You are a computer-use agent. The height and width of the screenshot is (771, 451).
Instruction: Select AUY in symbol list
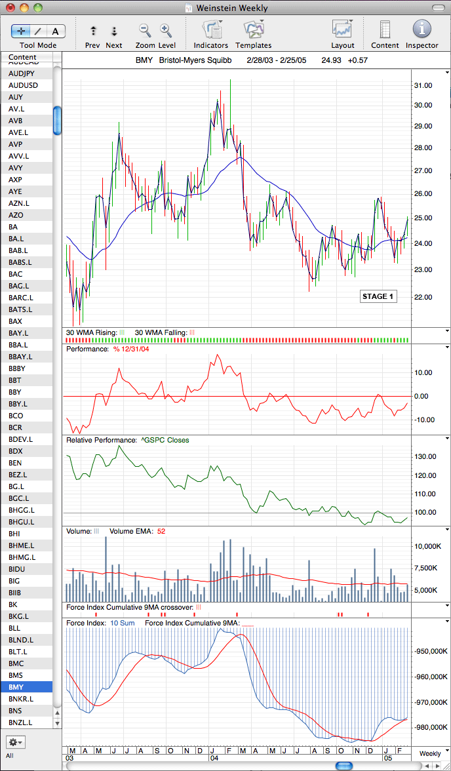pos(27,97)
